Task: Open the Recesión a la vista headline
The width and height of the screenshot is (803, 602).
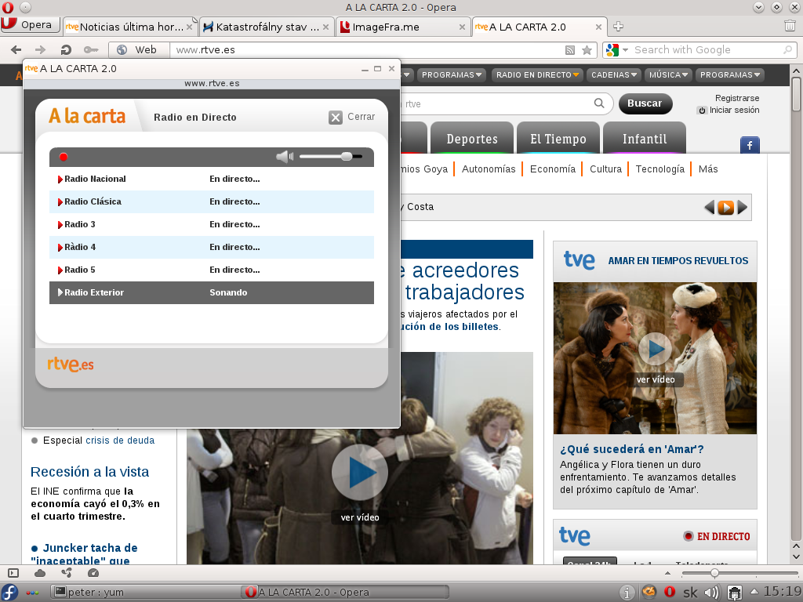Action: [x=89, y=472]
